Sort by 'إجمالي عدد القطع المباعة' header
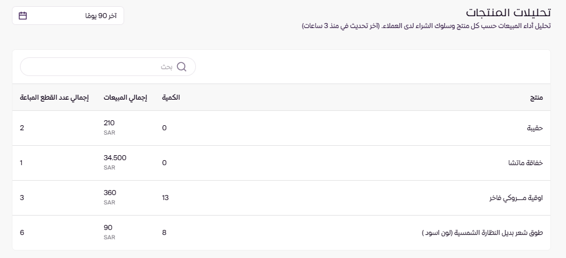The image size is (566, 258). (x=54, y=98)
